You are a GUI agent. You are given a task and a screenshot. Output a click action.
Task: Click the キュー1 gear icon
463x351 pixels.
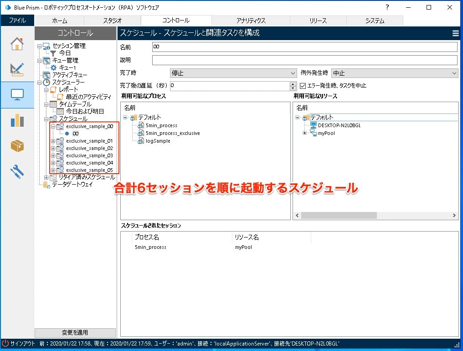tap(53, 67)
